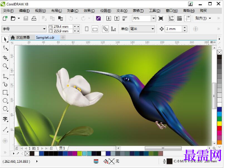
Task: Select the Pick tool arrow
Action: pos(5,40)
